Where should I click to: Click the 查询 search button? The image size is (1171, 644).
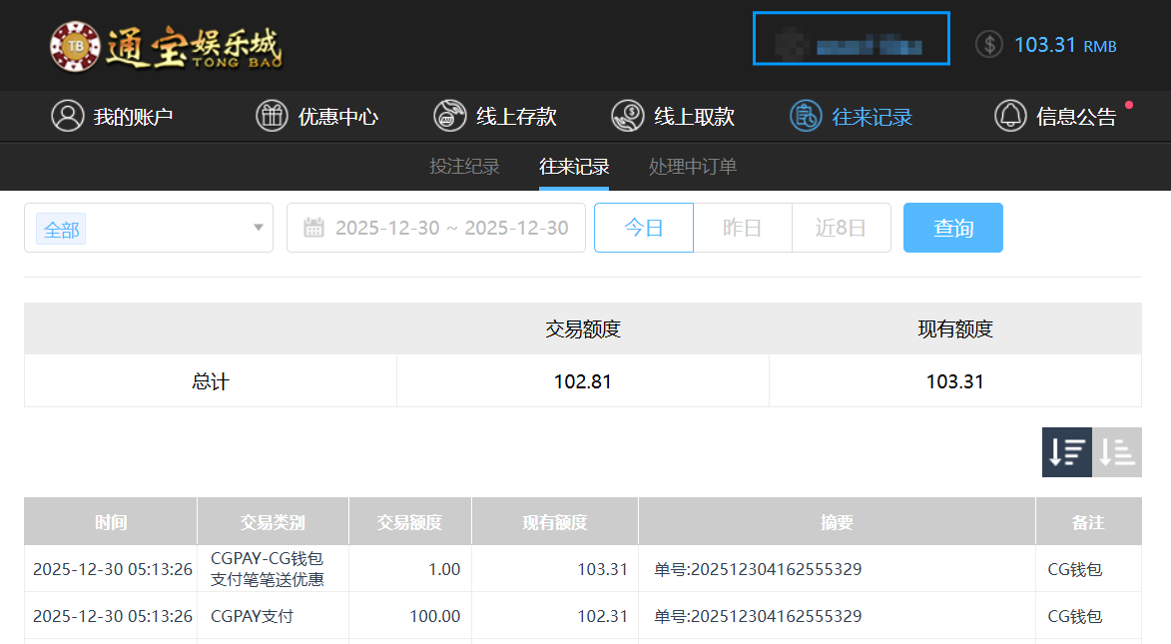(952, 228)
